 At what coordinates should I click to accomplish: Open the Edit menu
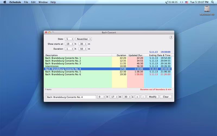pyautogui.click(x=33, y=2)
